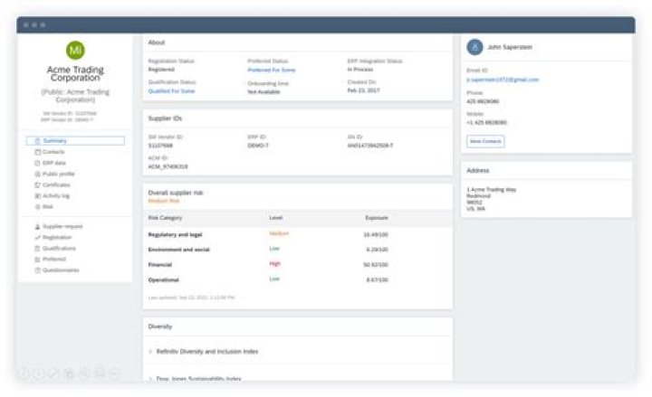Open the Questionnaires section

tap(61, 270)
